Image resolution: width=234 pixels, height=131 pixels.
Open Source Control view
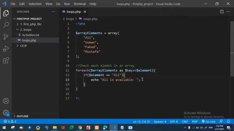point(6,37)
